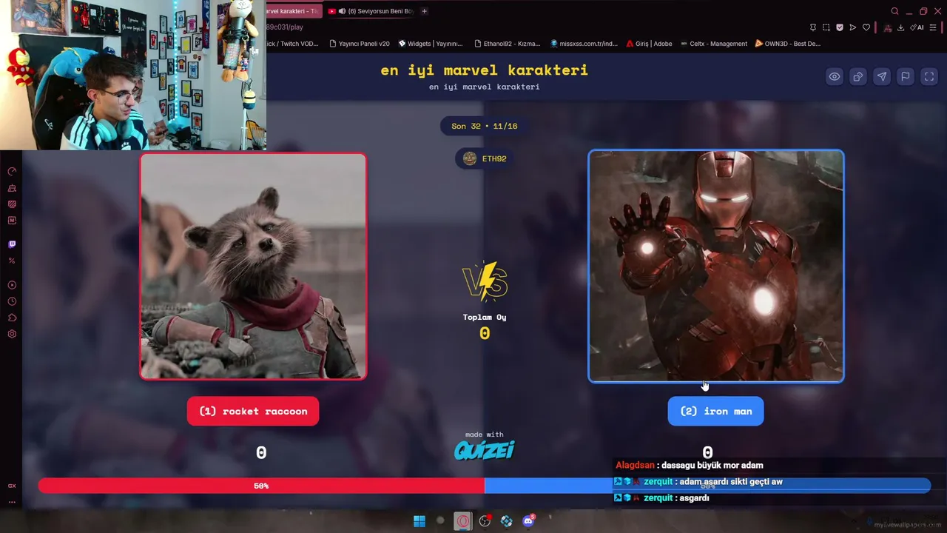Click the ETH92 user badge
The width and height of the screenshot is (947, 533).
pos(485,158)
